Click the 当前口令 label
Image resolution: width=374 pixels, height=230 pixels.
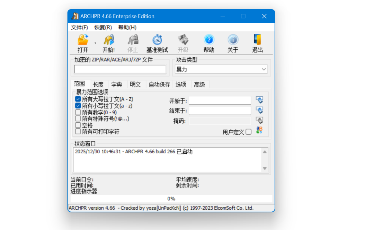coord(82,180)
